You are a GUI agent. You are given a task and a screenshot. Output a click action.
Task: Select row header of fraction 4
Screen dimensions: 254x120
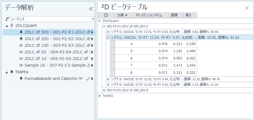coord(112,44)
